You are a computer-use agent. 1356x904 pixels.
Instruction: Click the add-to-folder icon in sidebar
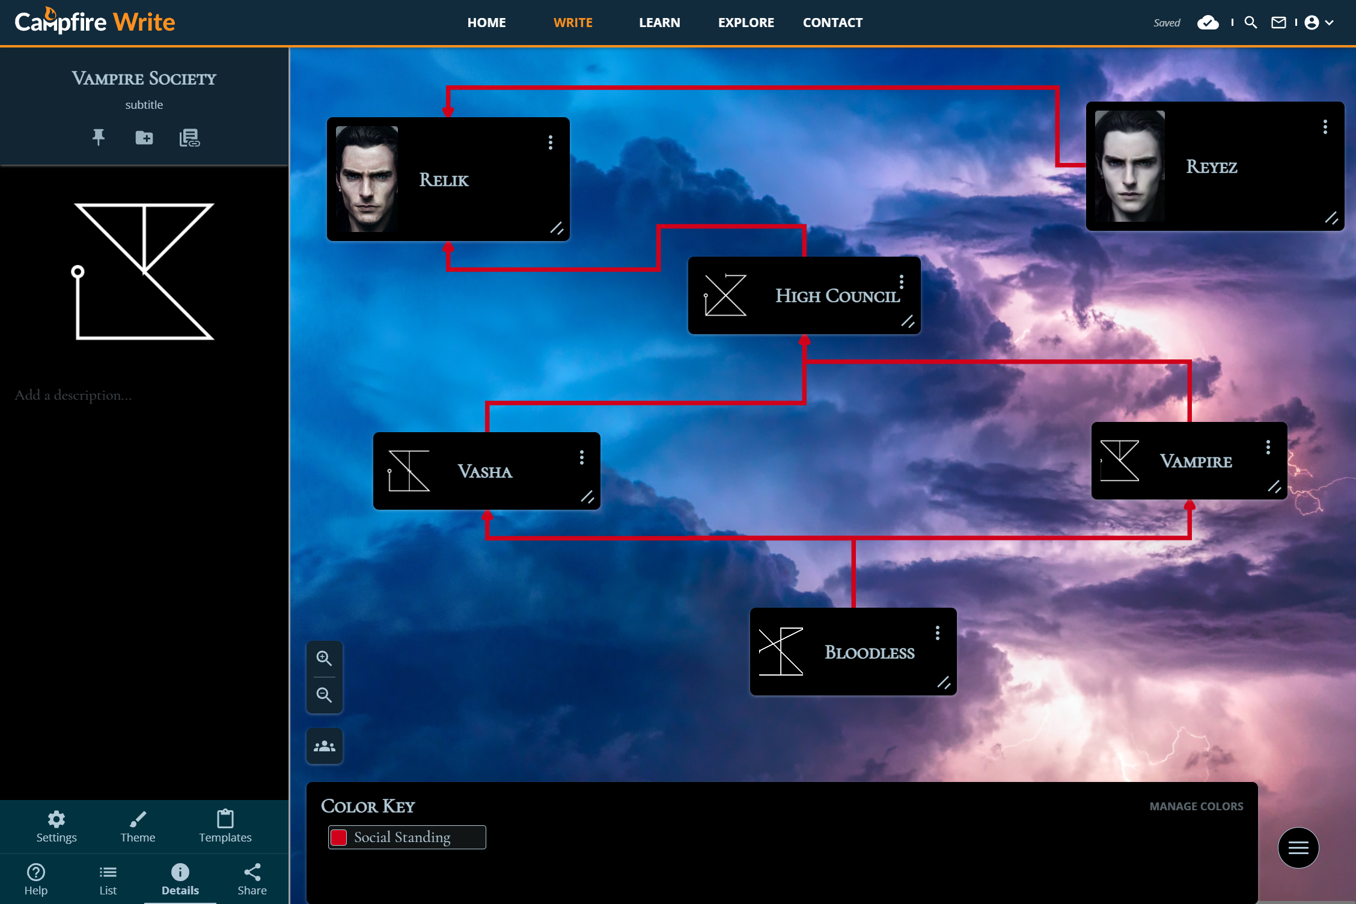(x=144, y=138)
